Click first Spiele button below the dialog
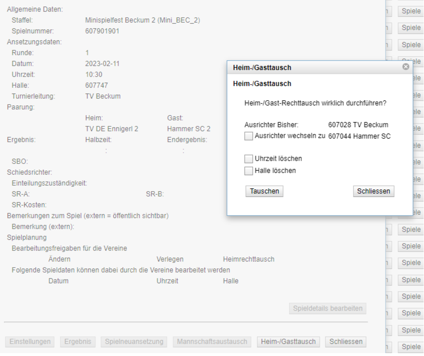Image resolution: width=424 pixels, height=356 pixels. click(411, 230)
